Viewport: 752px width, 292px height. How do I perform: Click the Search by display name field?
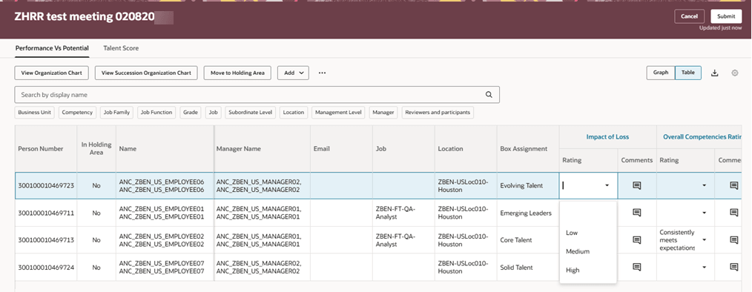point(257,94)
